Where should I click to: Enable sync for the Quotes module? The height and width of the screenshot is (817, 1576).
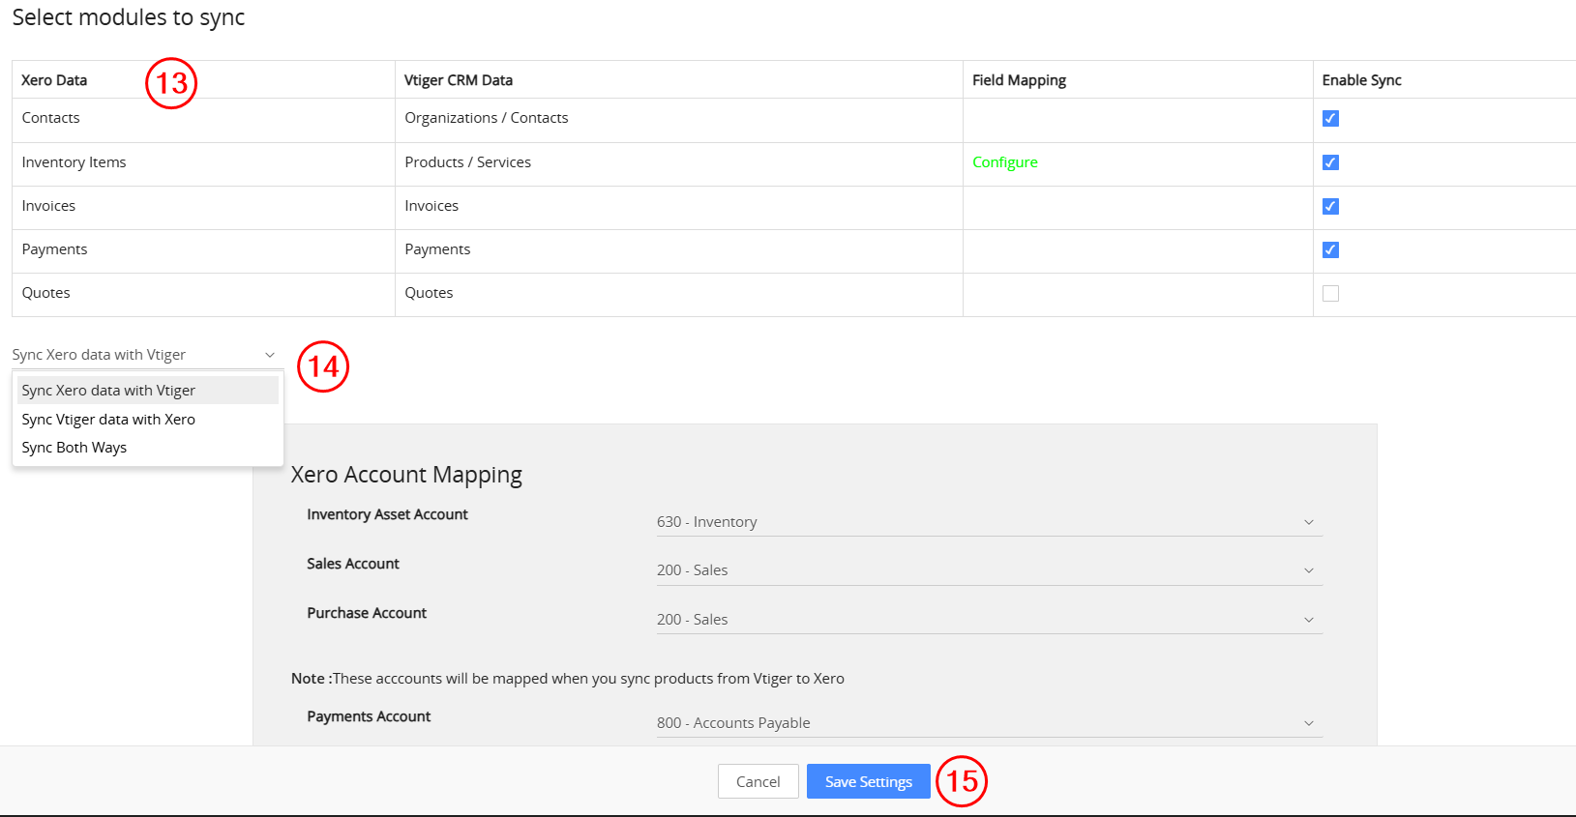pos(1330,293)
